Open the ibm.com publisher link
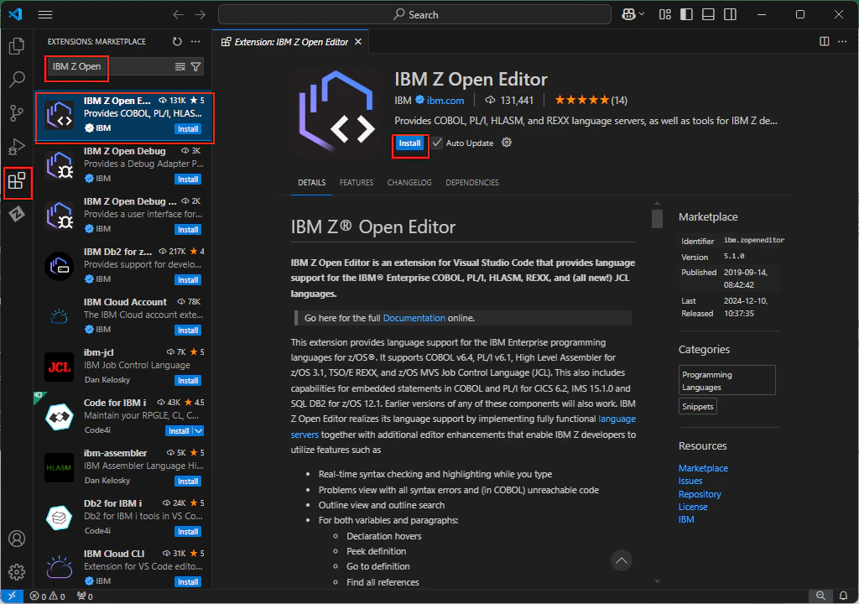The width and height of the screenshot is (859, 604). click(445, 101)
